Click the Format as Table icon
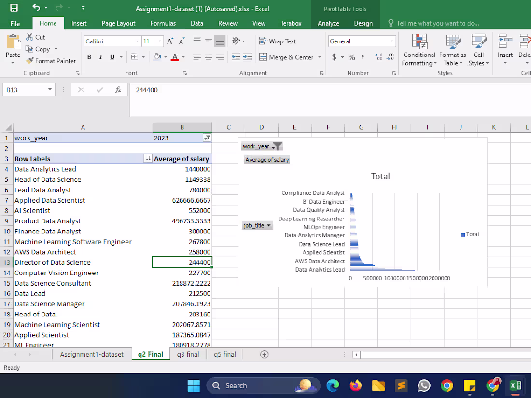 click(x=452, y=50)
